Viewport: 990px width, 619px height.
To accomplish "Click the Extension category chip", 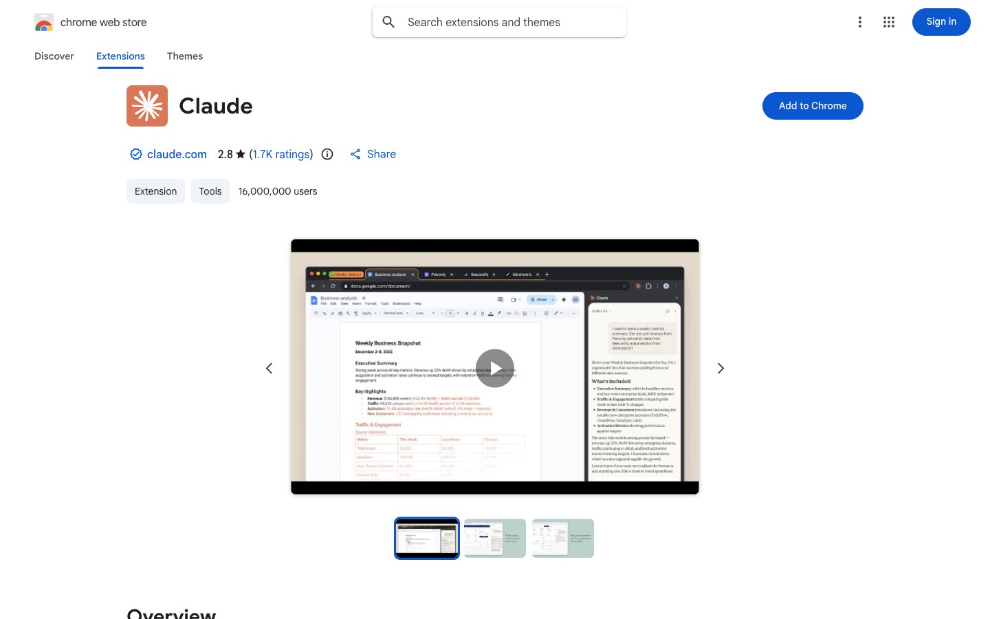I will pyautogui.click(x=156, y=191).
